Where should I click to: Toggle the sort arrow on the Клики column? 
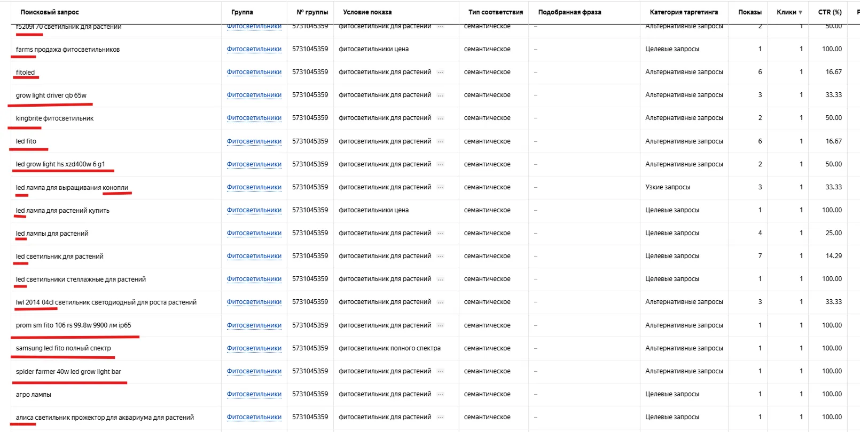800,12
